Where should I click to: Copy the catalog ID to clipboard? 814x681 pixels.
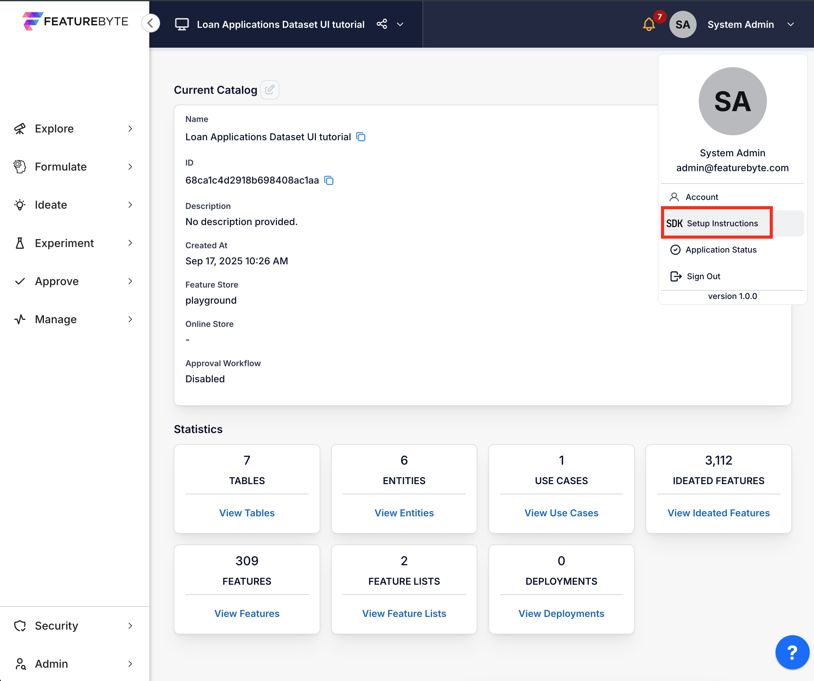pyautogui.click(x=328, y=180)
